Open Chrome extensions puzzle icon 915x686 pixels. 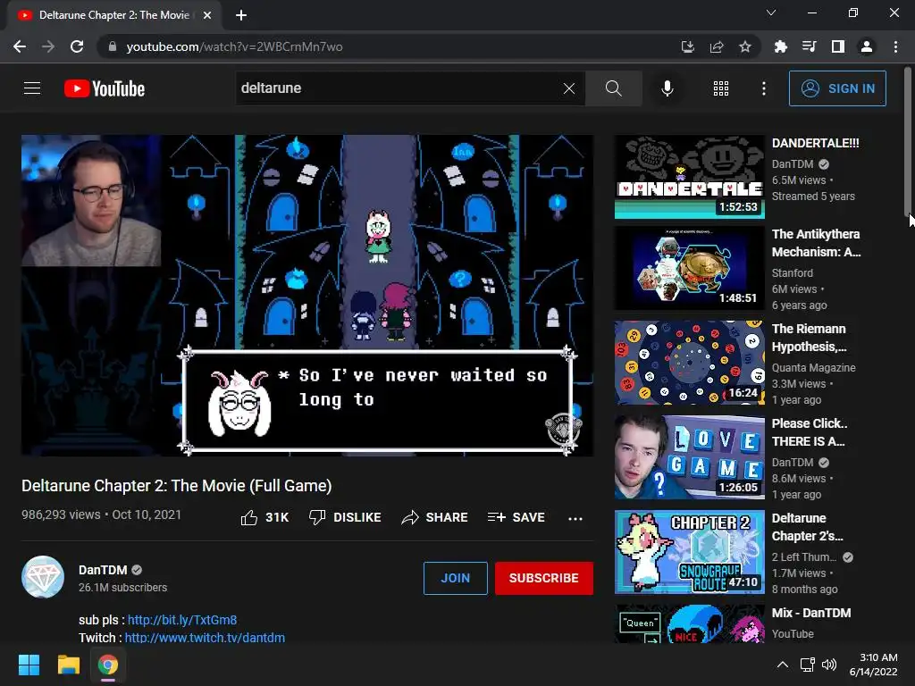pos(781,46)
